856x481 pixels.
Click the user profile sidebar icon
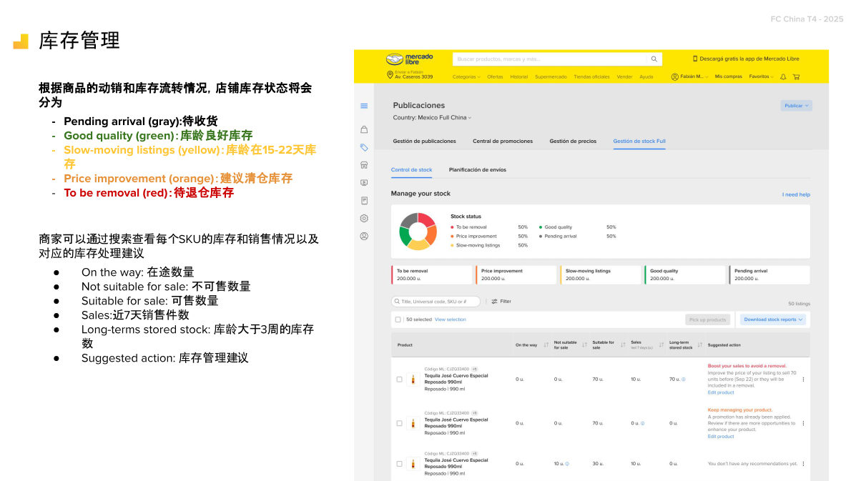364,236
